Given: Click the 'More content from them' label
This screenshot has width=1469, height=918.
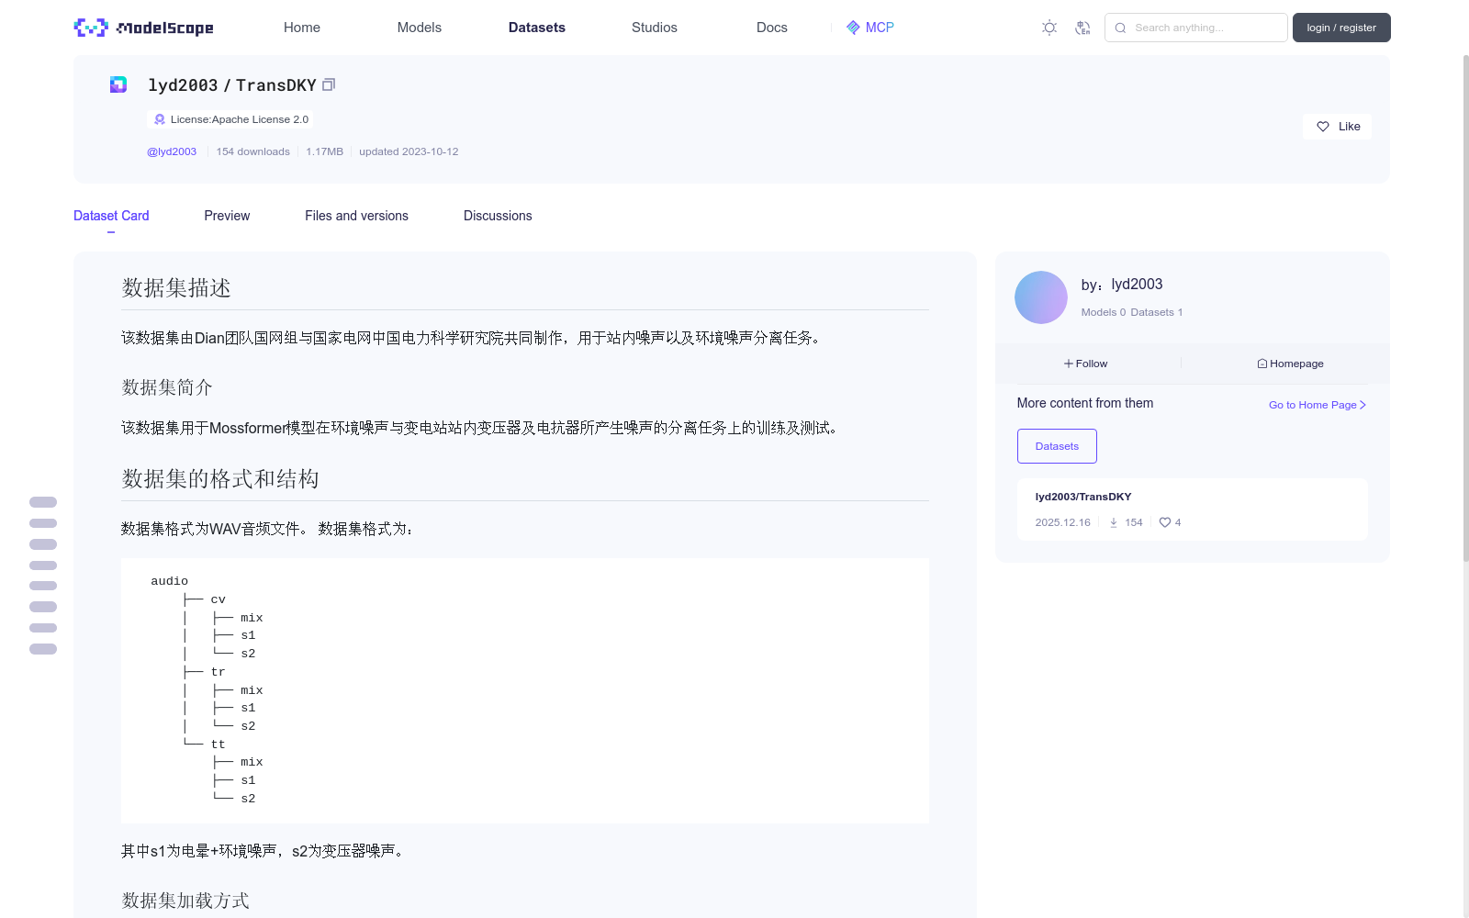Looking at the screenshot, I should tap(1085, 403).
